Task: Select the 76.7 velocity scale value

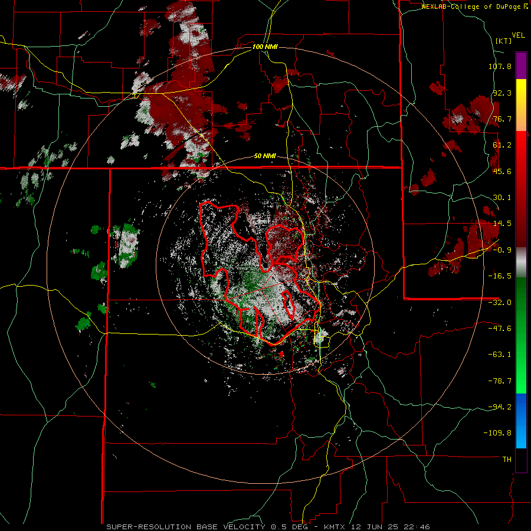Action: point(502,119)
